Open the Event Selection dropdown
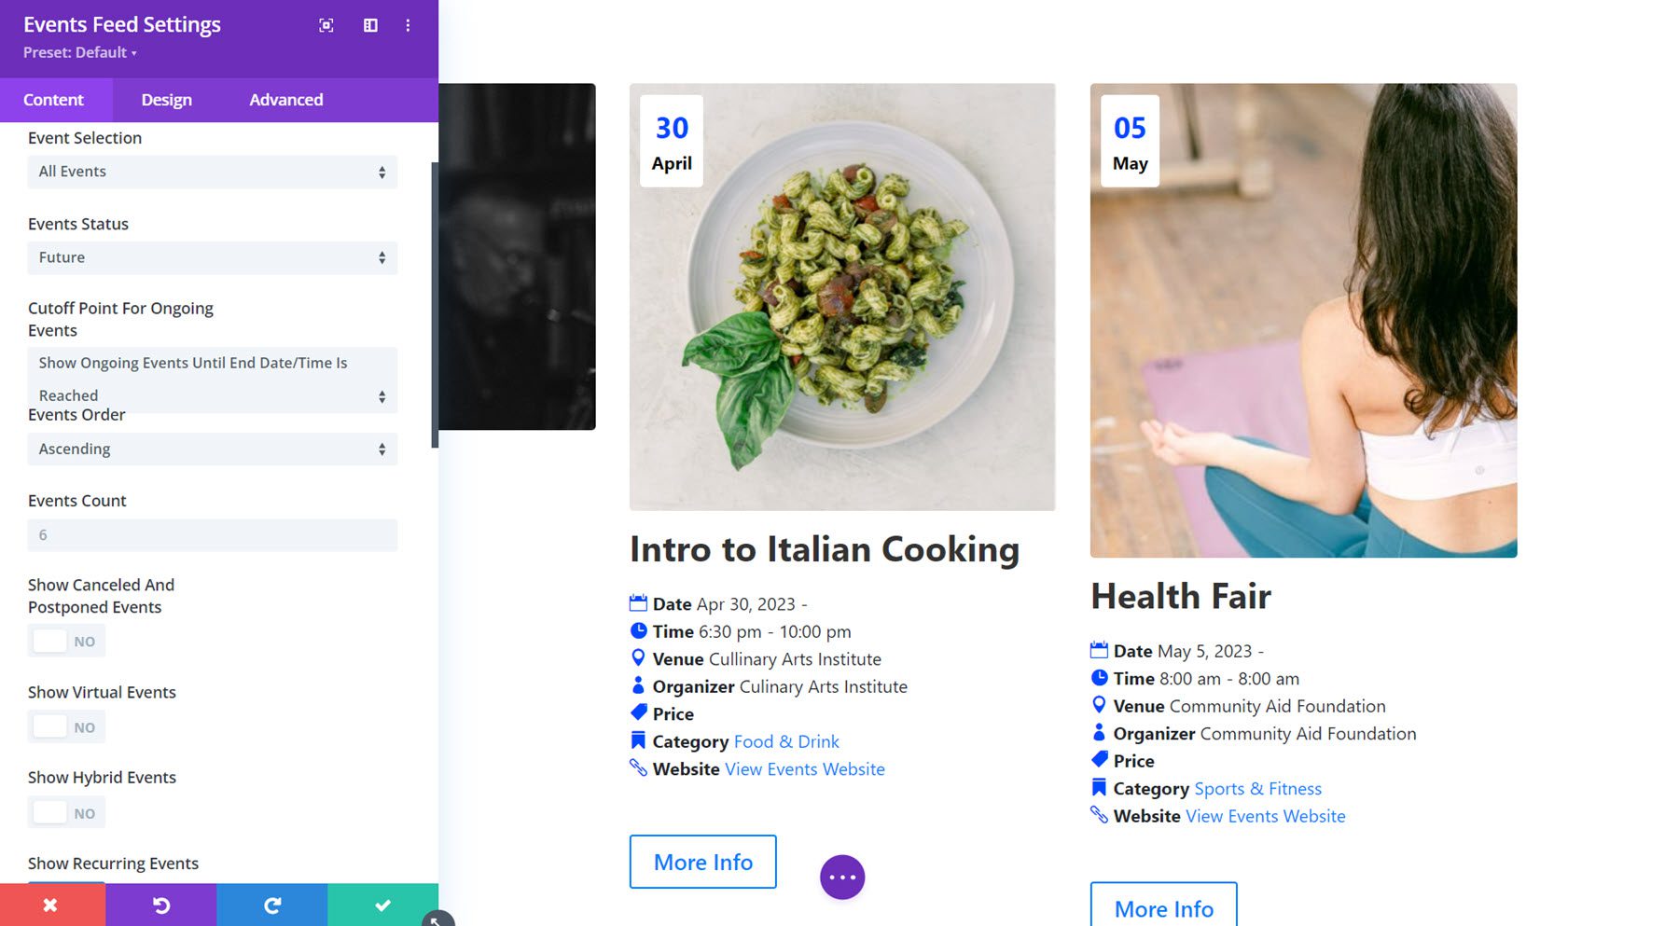The width and height of the screenshot is (1679, 926). (x=212, y=172)
